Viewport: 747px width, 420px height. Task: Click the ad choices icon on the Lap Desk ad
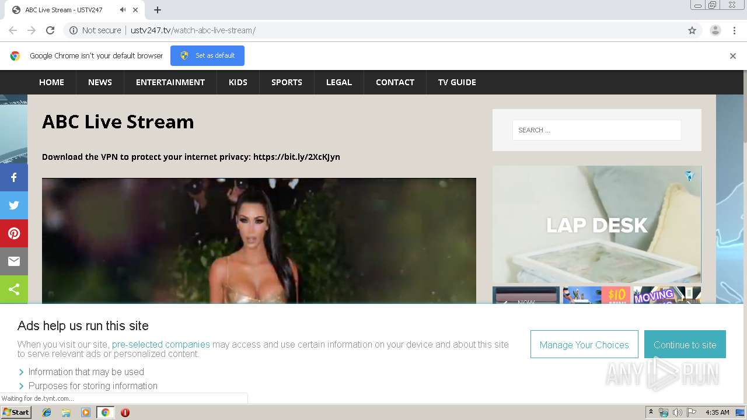690,176
